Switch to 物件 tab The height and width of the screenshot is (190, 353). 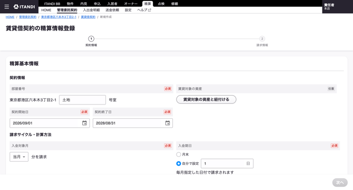(70, 4)
